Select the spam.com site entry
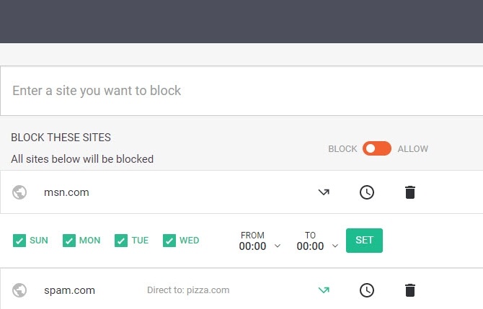Image resolution: width=483 pixels, height=309 pixels. (69, 290)
